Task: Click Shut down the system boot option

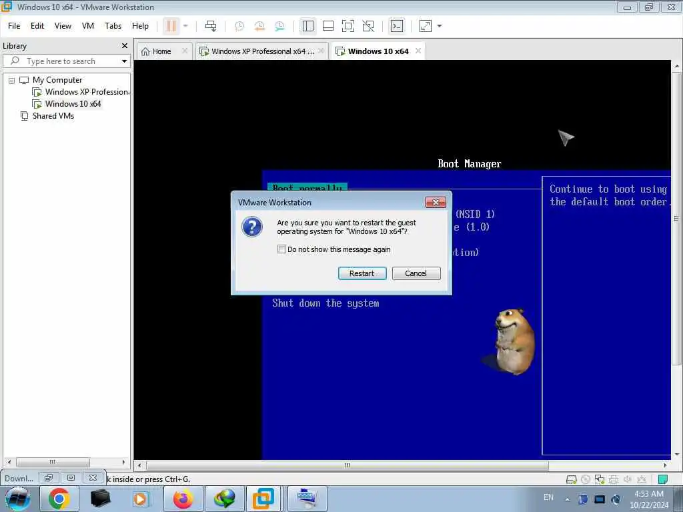Action: tap(325, 303)
